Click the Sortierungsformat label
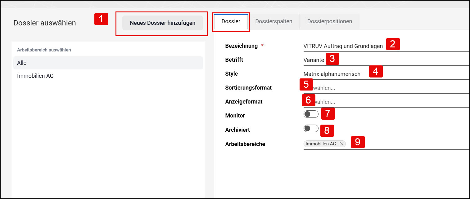470x199 pixels. [x=248, y=88]
